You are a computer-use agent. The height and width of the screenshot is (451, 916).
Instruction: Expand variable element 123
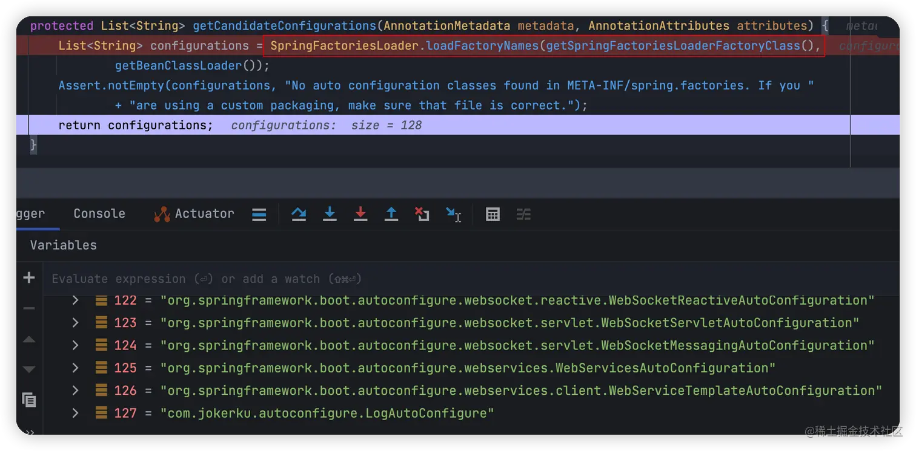(x=75, y=323)
